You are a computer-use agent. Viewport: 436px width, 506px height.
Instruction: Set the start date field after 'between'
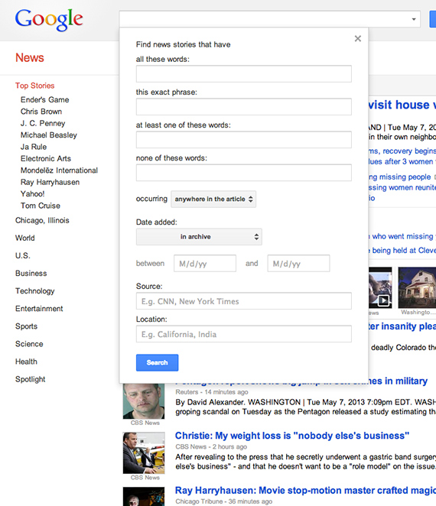(x=205, y=264)
